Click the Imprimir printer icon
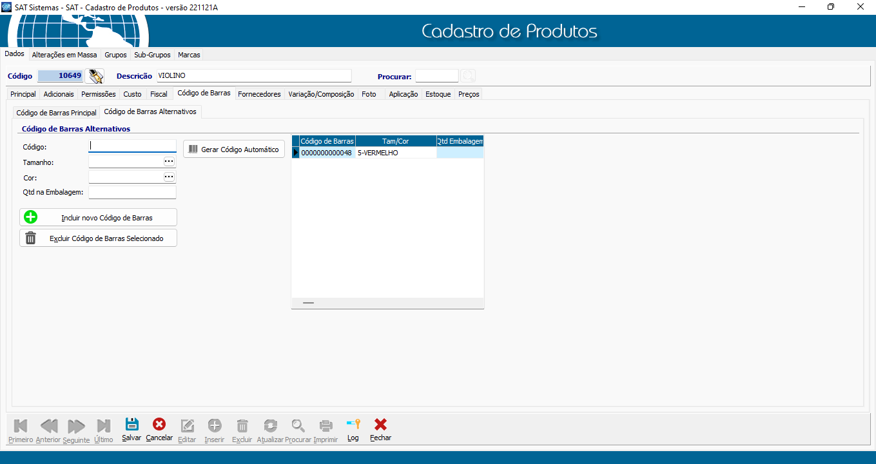 pyautogui.click(x=326, y=425)
